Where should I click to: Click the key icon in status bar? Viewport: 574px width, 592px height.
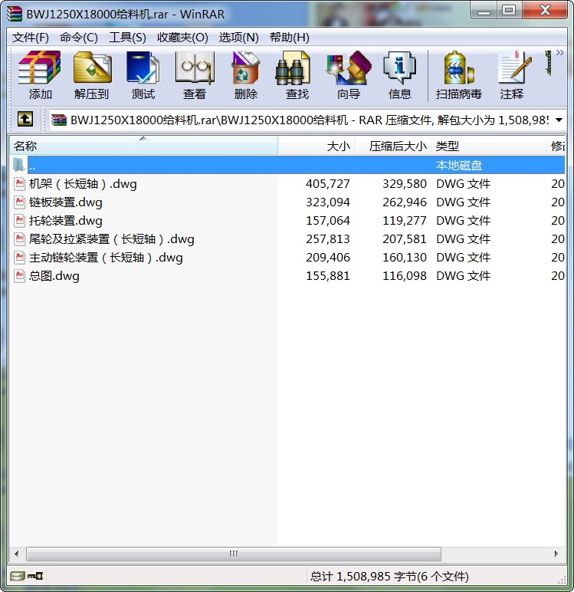tap(35, 576)
